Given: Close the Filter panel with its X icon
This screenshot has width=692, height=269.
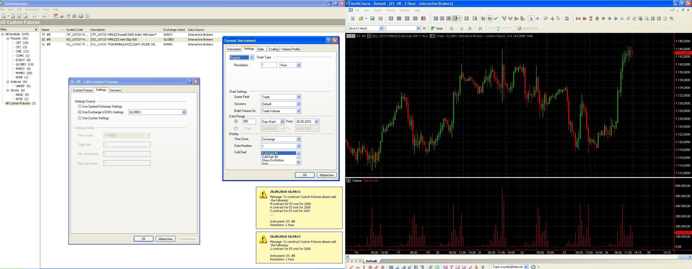Looking at the screenshot, I should tap(36, 29).
